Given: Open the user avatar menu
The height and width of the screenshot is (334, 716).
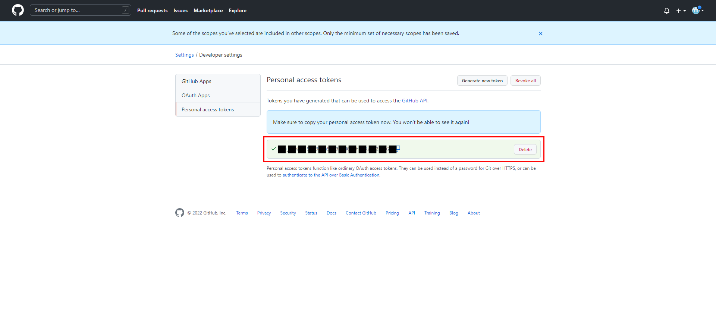Looking at the screenshot, I should (x=698, y=10).
